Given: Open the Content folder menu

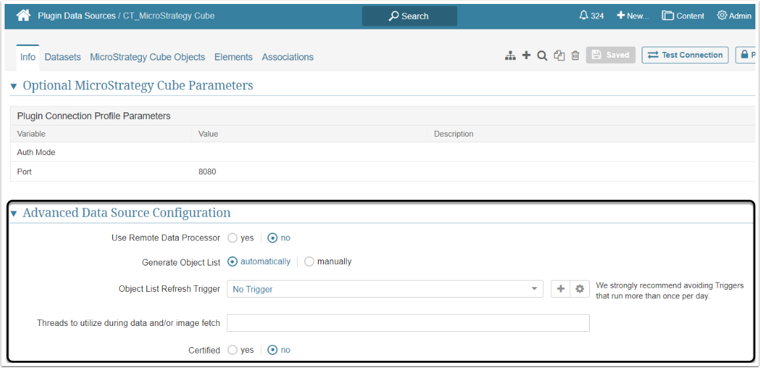Looking at the screenshot, I should (683, 16).
